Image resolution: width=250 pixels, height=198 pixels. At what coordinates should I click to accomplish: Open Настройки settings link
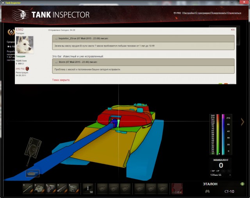(x=189, y=13)
